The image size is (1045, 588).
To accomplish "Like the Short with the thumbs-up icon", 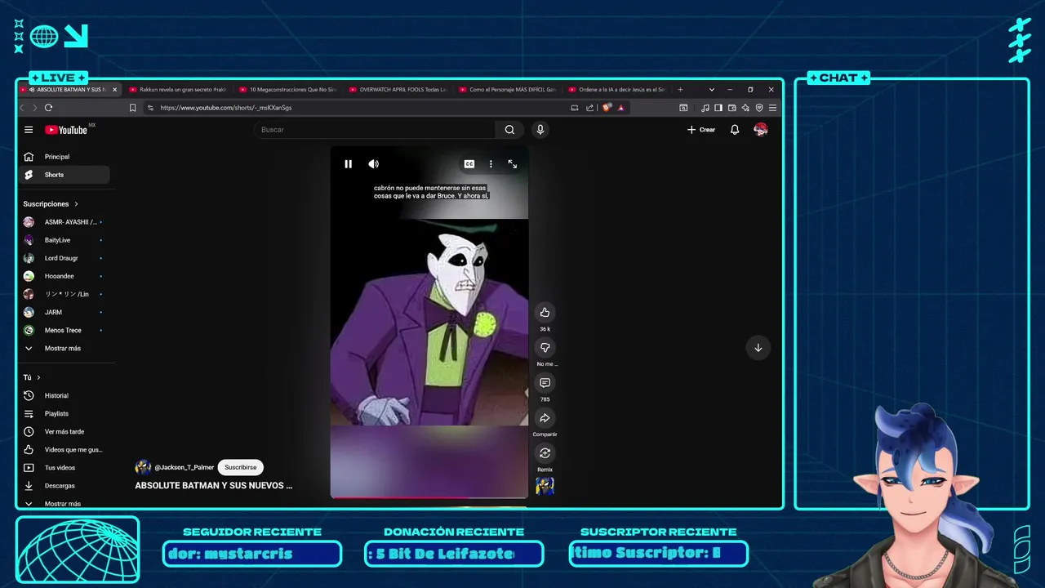I will (545, 312).
